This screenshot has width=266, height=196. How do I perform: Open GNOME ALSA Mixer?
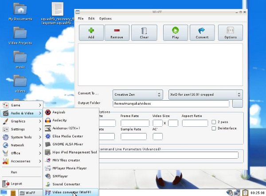[71, 144]
